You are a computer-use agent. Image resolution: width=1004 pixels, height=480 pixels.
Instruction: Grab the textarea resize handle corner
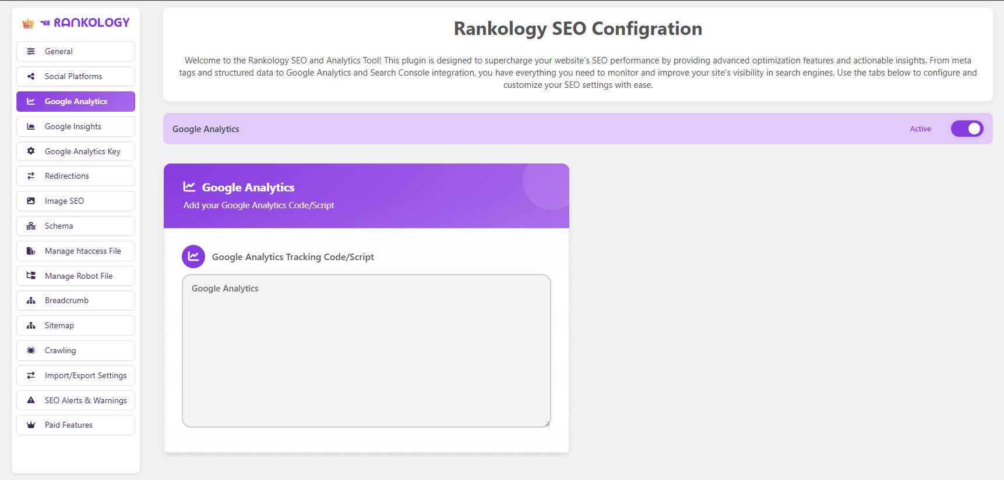(x=547, y=424)
